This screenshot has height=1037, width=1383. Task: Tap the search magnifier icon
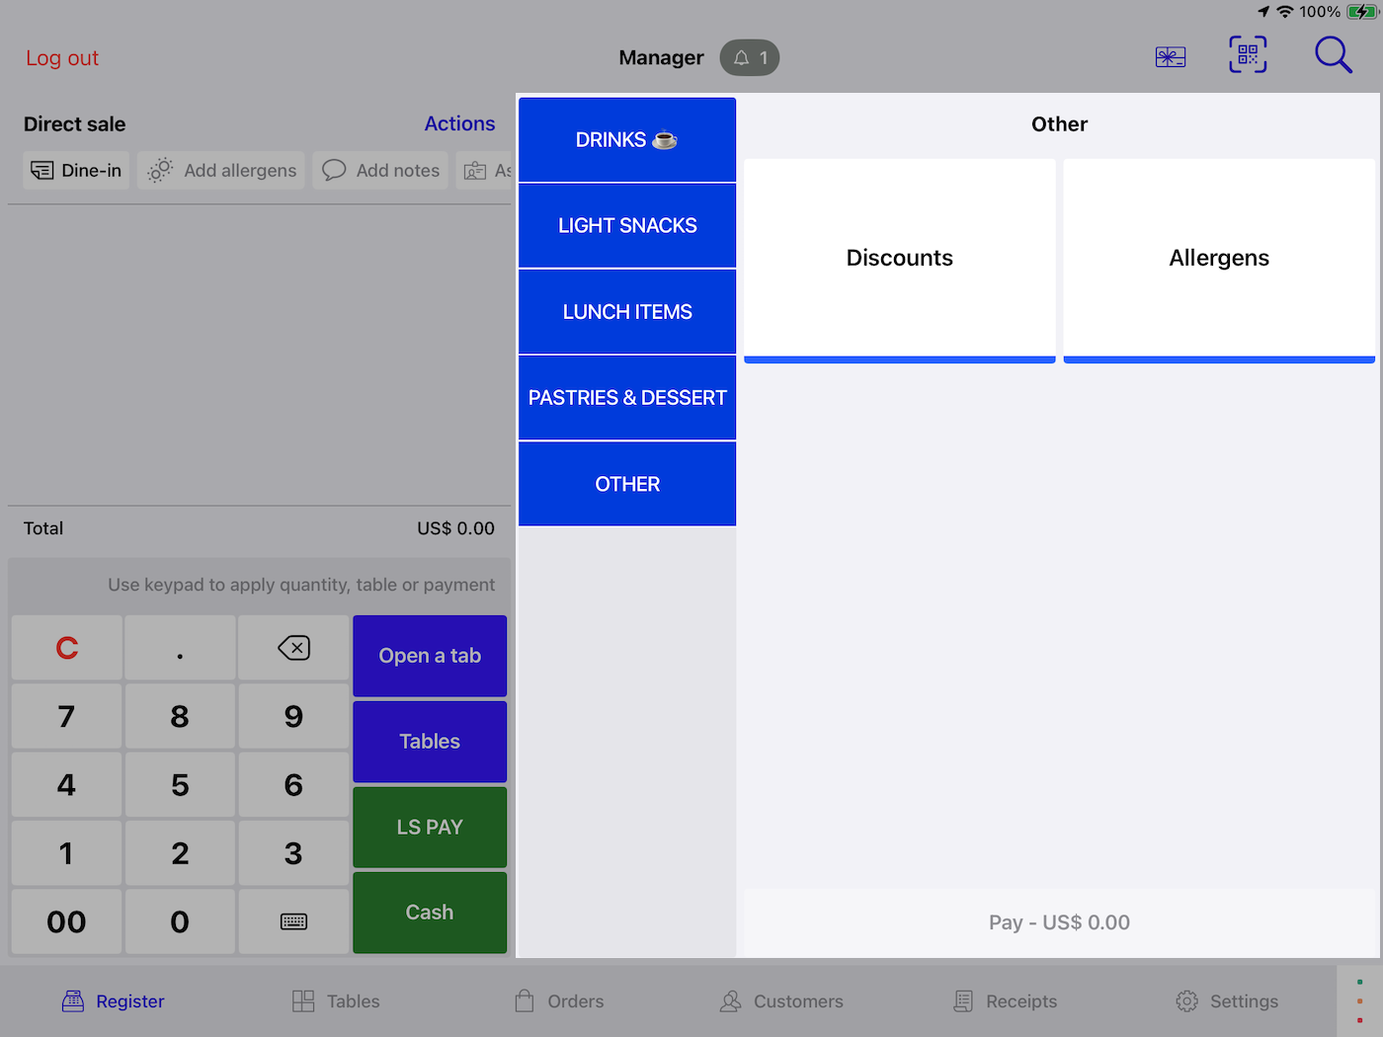coord(1333,55)
